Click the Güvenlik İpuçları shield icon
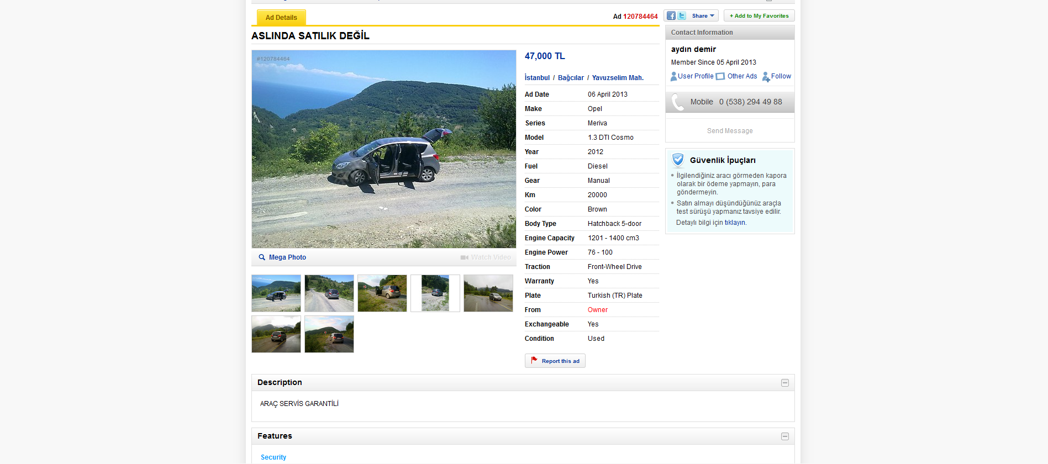This screenshot has width=1048, height=464. click(678, 160)
